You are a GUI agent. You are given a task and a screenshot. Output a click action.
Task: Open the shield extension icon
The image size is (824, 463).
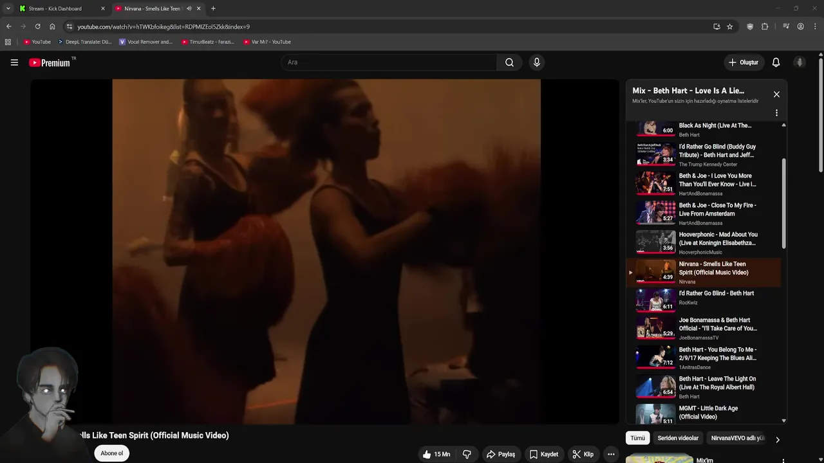click(750, 26)
